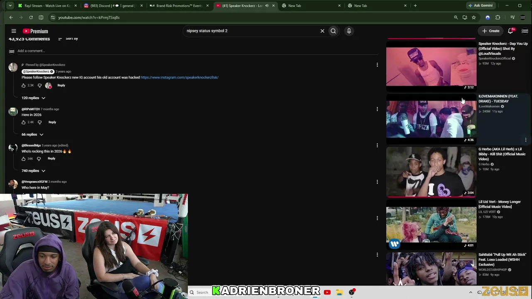Dislike the 'Here in 2026' comment

(x=39, y=122)
